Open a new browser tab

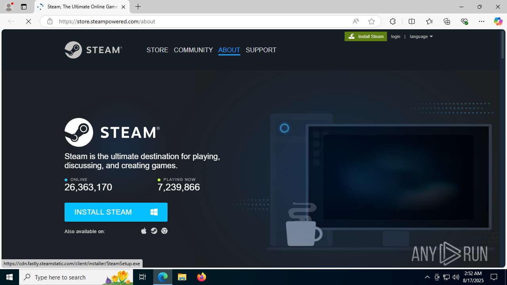point(138,7)
